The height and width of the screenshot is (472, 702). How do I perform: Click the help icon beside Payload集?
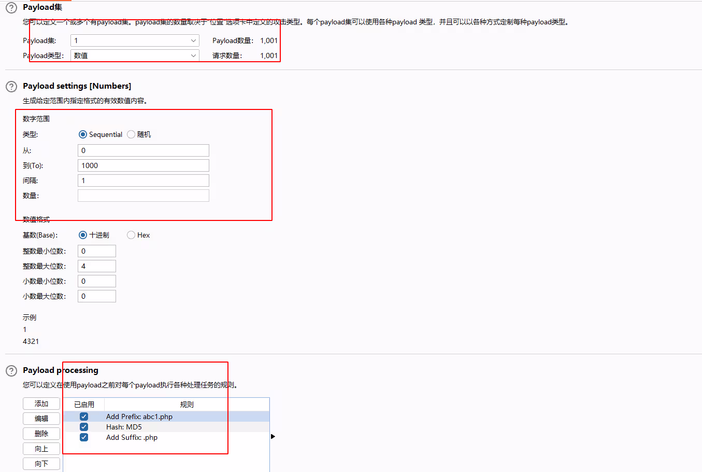[11, 8]
